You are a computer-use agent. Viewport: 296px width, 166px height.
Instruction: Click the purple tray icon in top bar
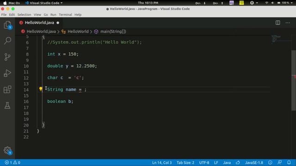pyautogui.click(x=231, y=3)
